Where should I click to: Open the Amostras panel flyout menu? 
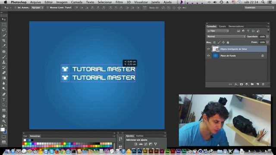click(114, 136)
